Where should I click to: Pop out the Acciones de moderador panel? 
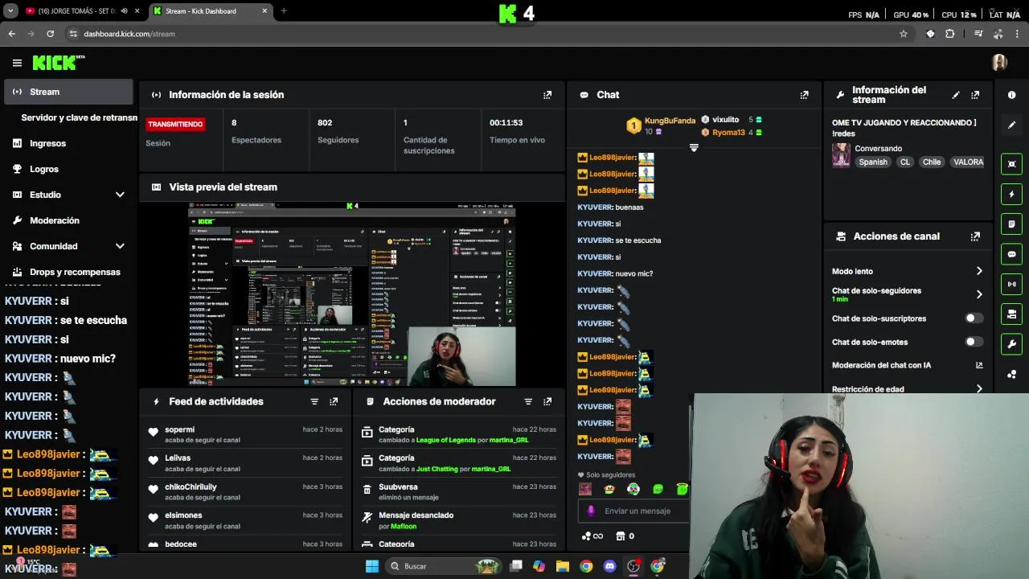(x=547, y=401)
